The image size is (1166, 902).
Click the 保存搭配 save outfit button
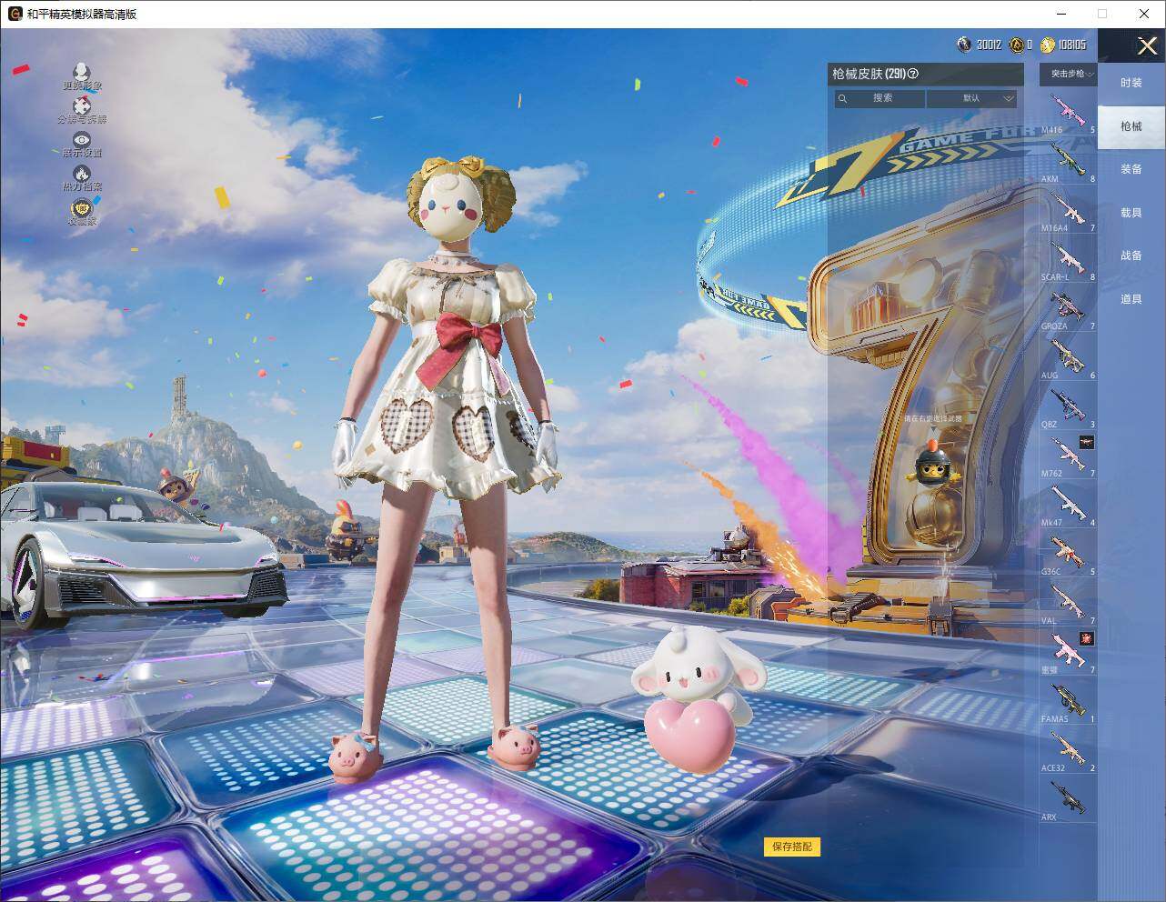click(x=792, y=847)
